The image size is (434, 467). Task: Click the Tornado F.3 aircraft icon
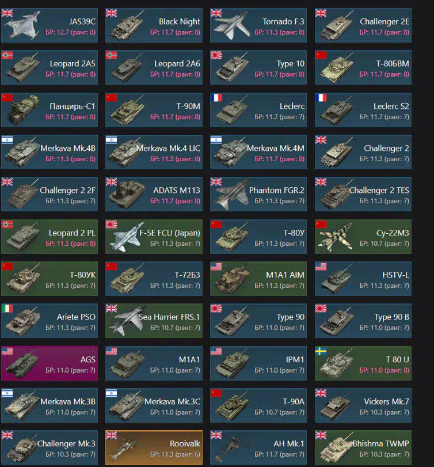[232, 26]
